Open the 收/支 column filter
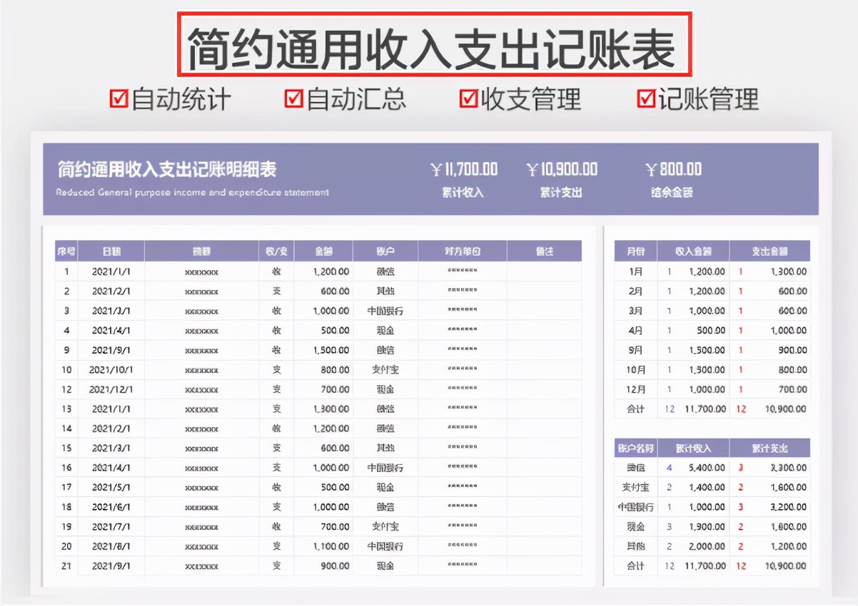The width and height of the screenshot is (858, 606). [275, 251]
